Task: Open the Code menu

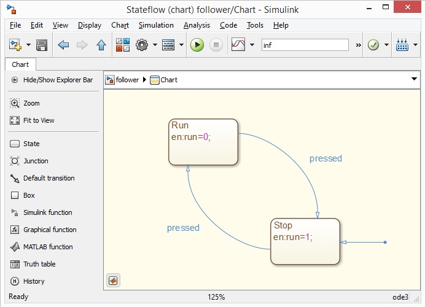Action: click(228, 25)
